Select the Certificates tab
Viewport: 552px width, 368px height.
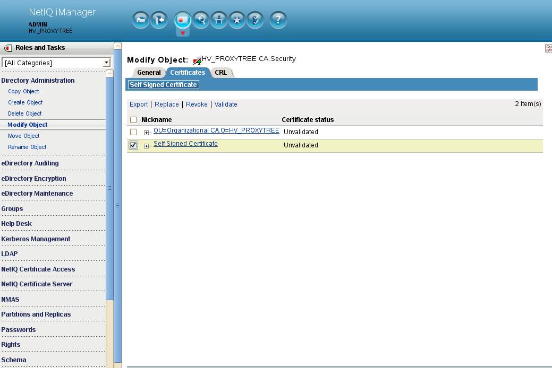[x=188, y=73]
